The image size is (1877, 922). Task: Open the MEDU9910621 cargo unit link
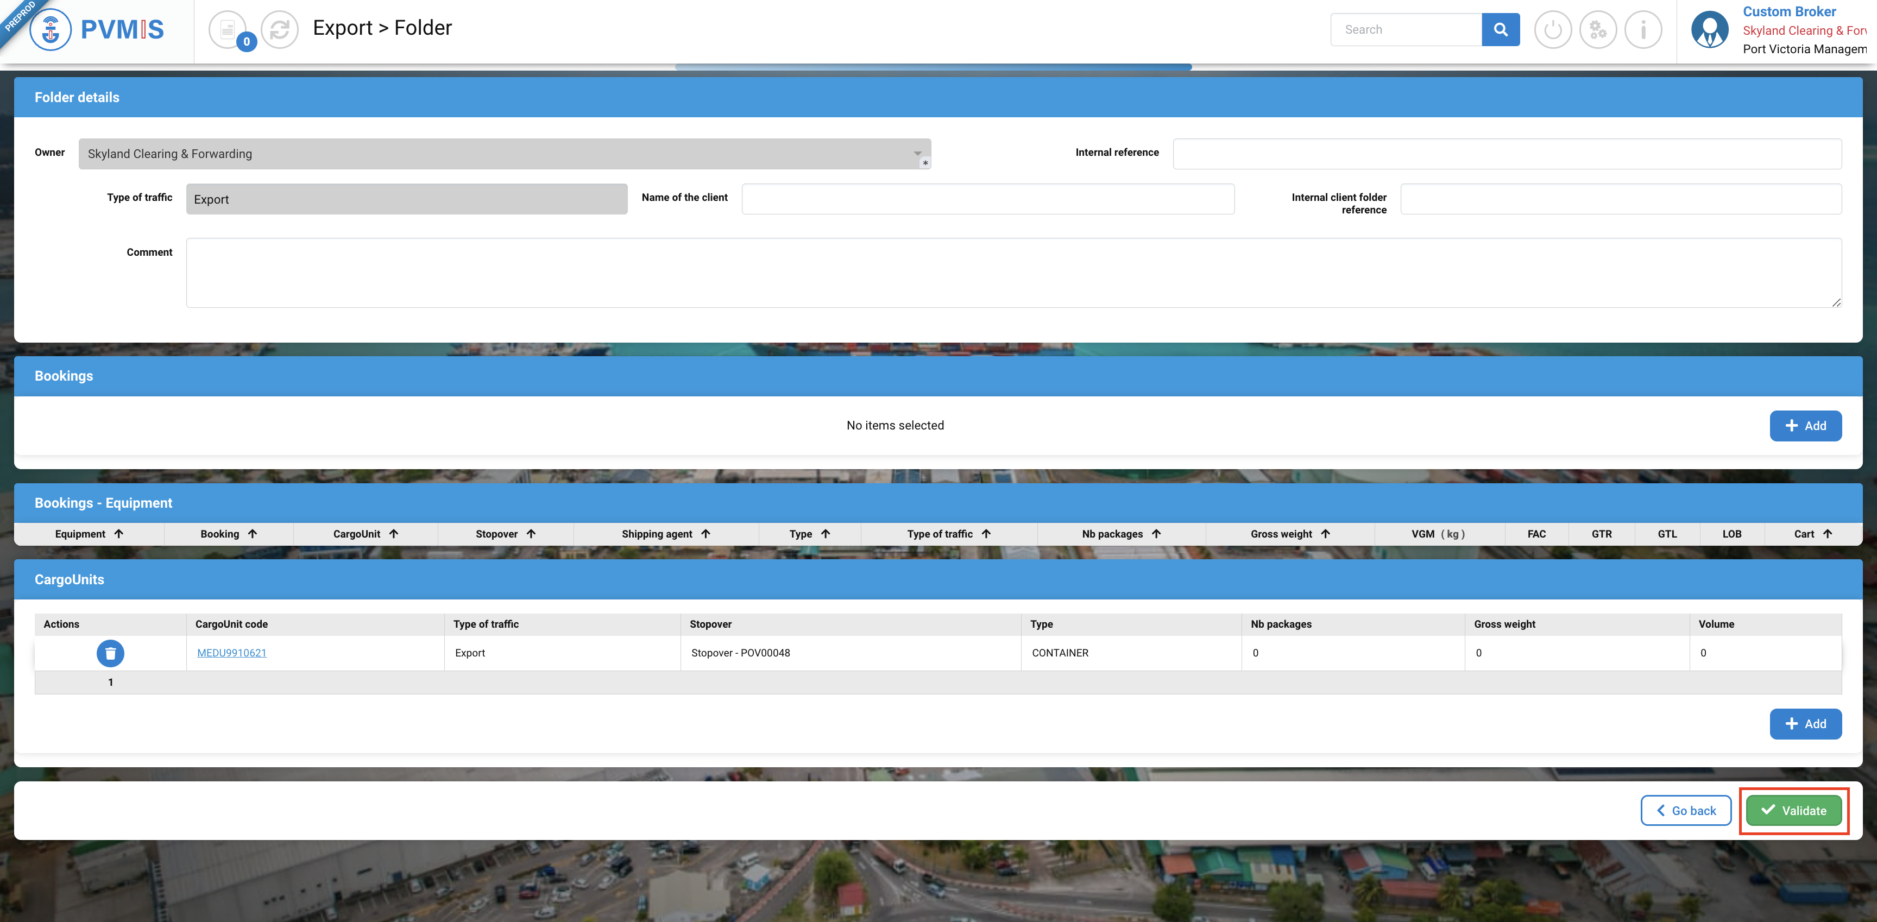232,653
